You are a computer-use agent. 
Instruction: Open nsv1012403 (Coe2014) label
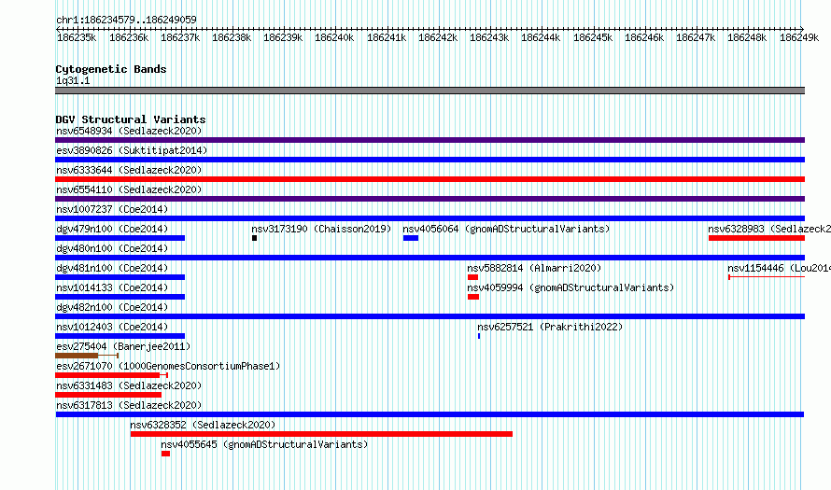112,327
